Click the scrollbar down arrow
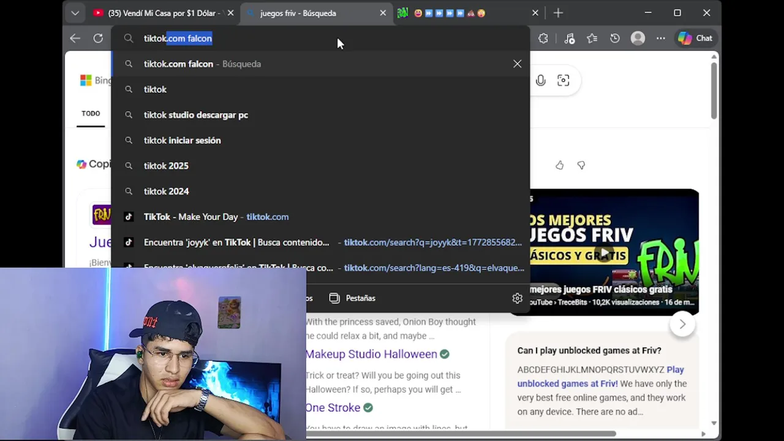This screenshot has height=441, width=784. point(714,423)
